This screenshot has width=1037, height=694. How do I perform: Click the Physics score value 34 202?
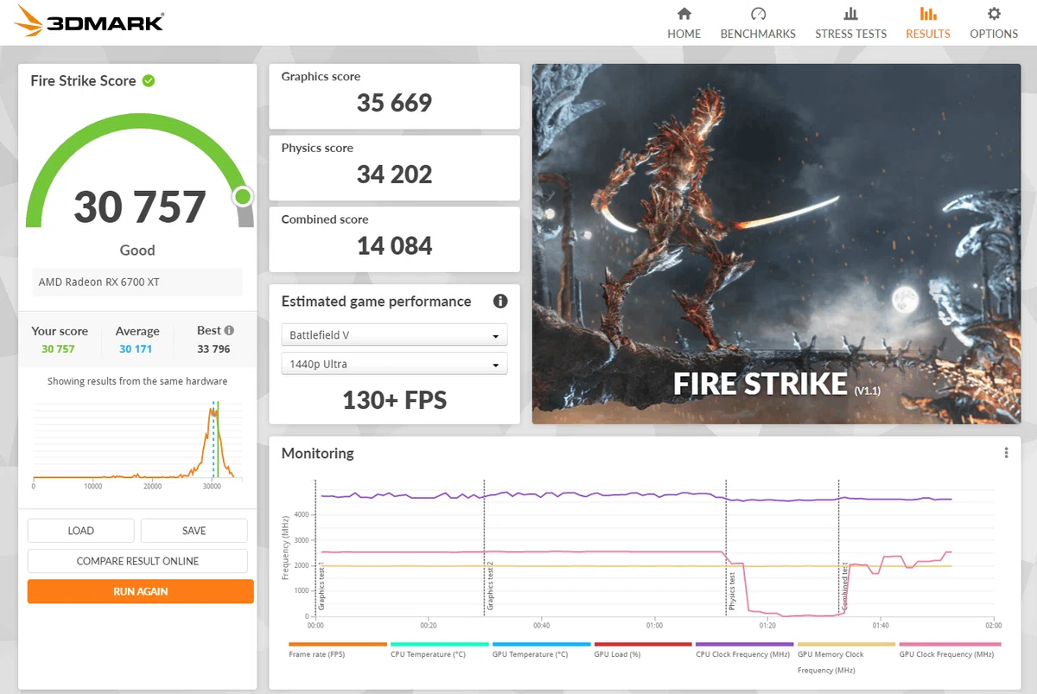394,175
